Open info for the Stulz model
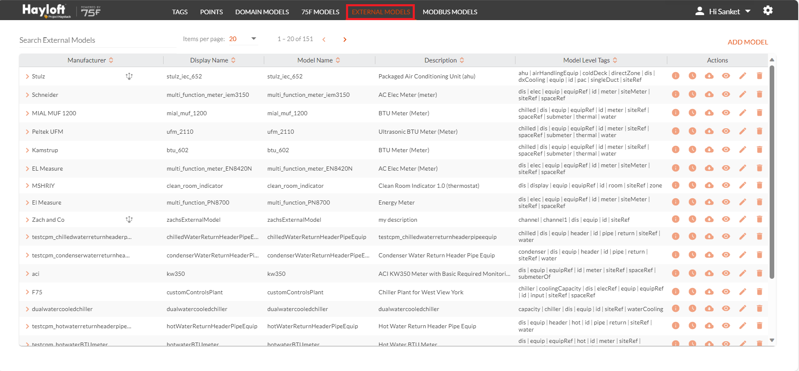 (x=675, y=76)
